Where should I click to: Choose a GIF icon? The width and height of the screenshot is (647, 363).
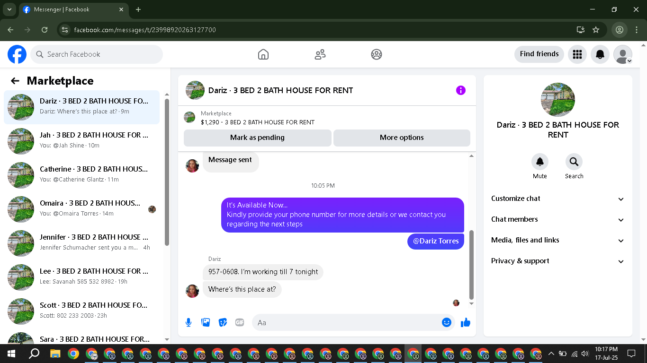click(x=240, y=322)
